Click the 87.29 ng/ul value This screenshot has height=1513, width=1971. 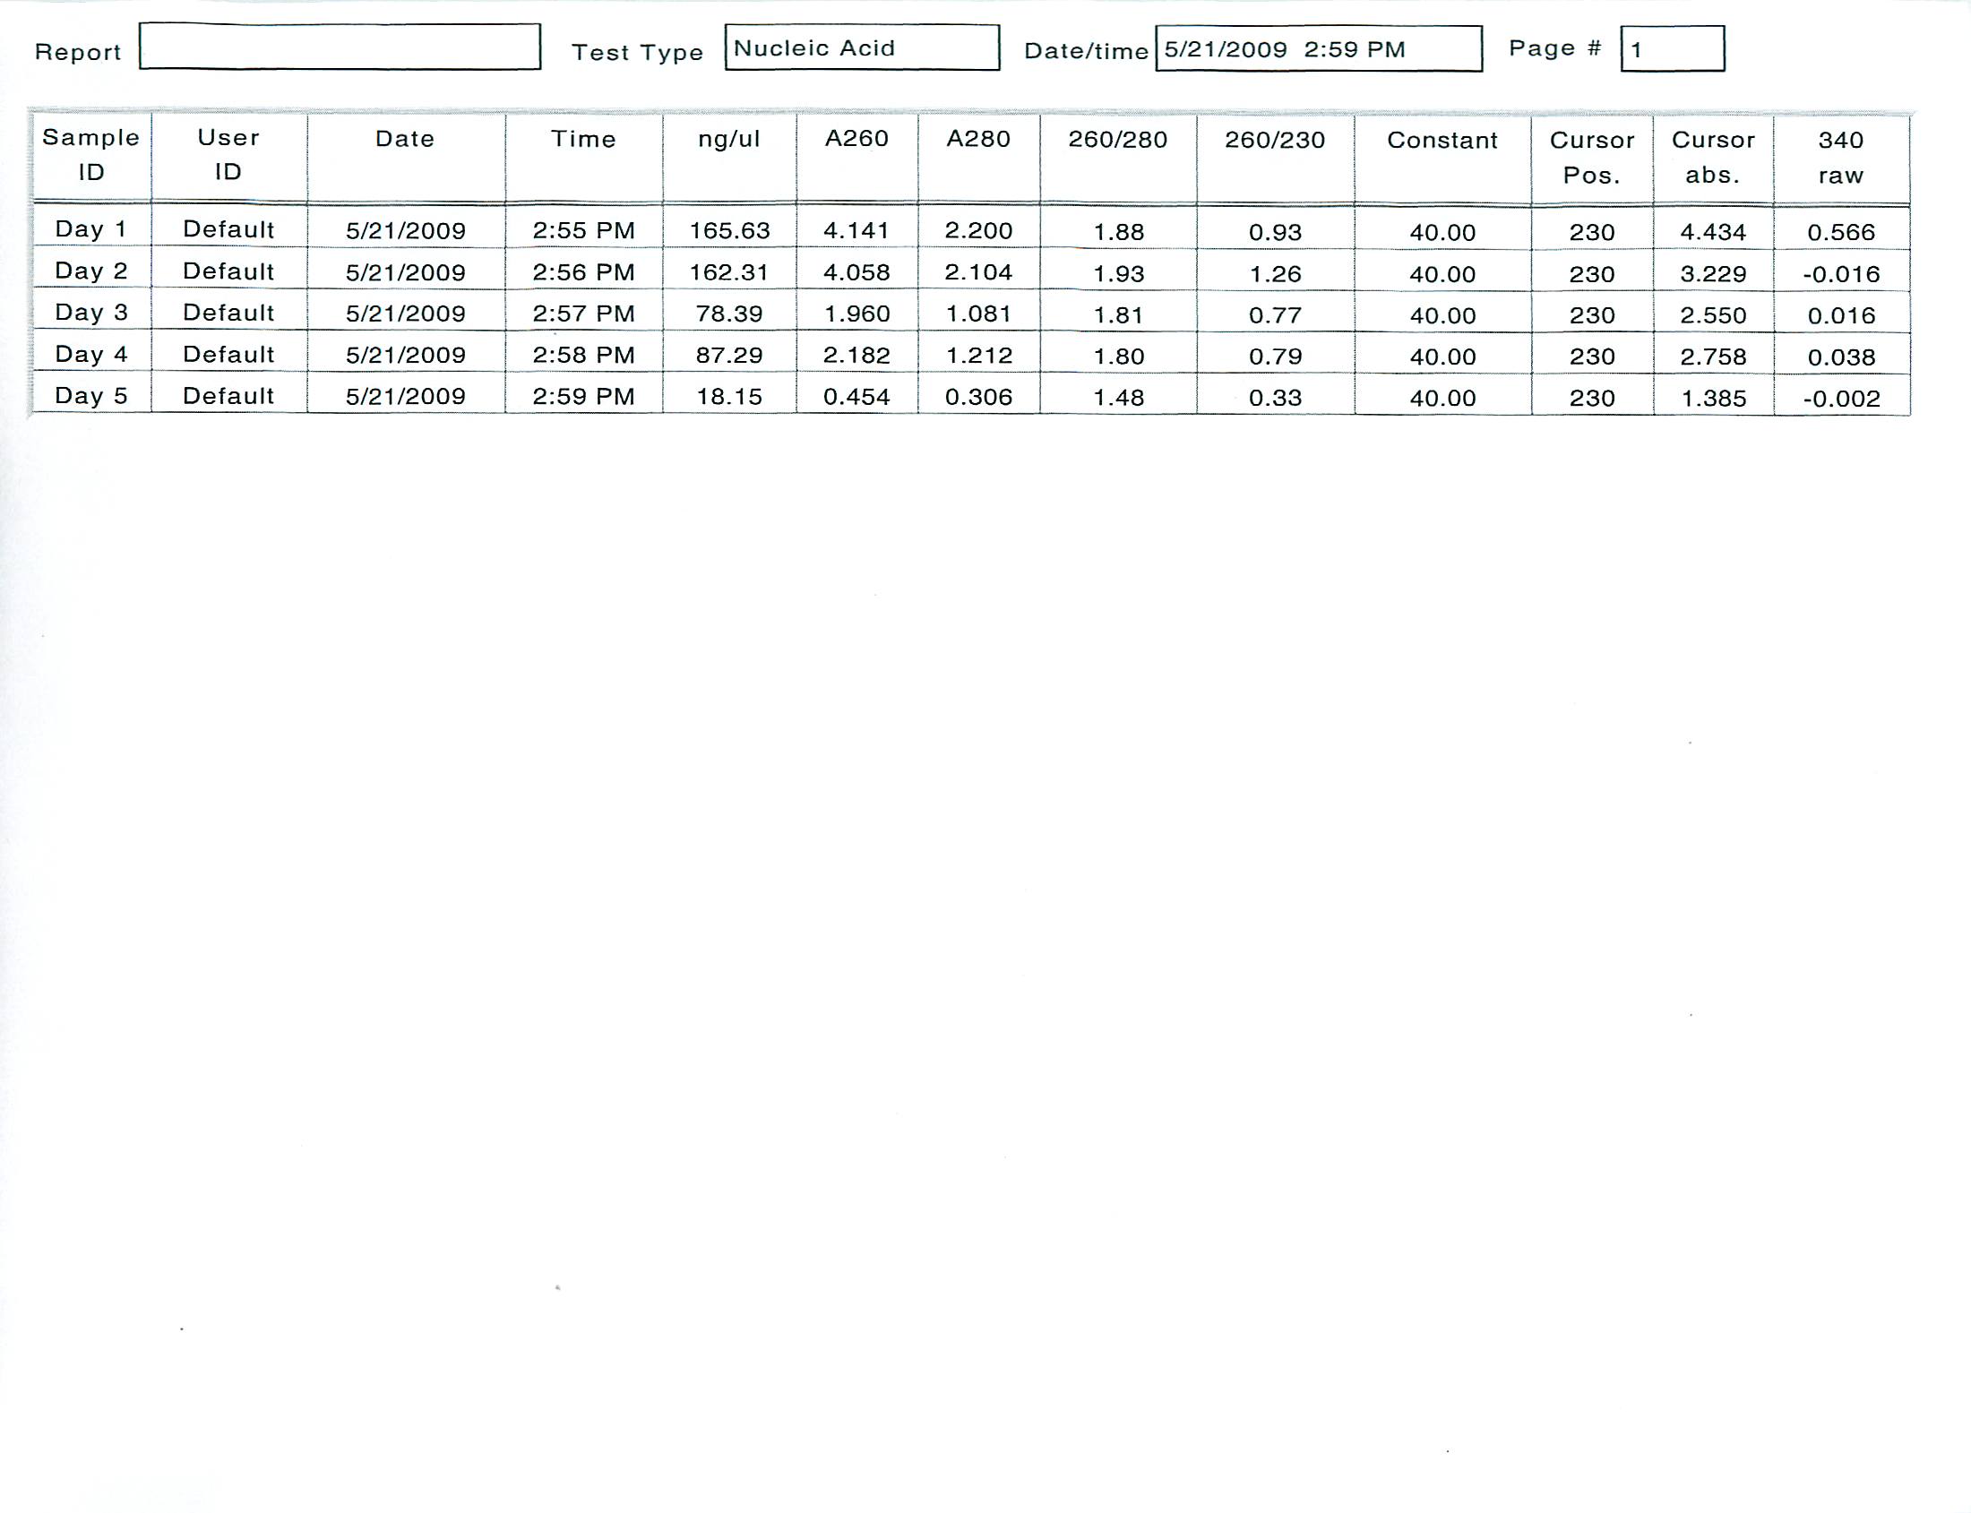729,355
